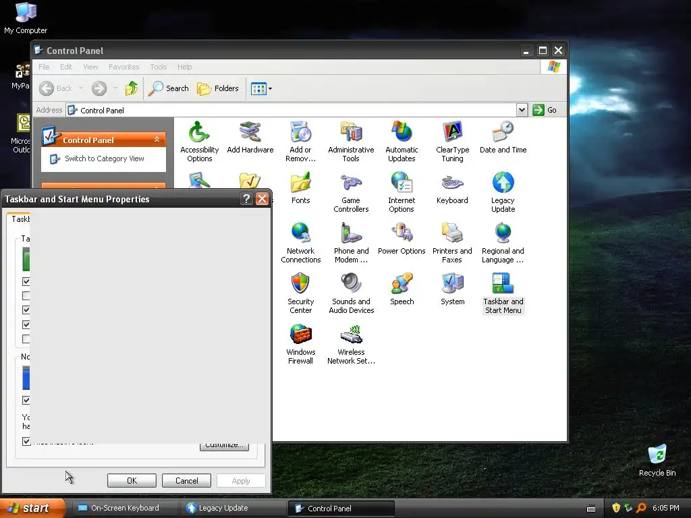Image resolution: width=691 pixels, height=518 pixels.
Task: Toggle the first checkbox in taskbar appearance group
Action: [26, 281]
